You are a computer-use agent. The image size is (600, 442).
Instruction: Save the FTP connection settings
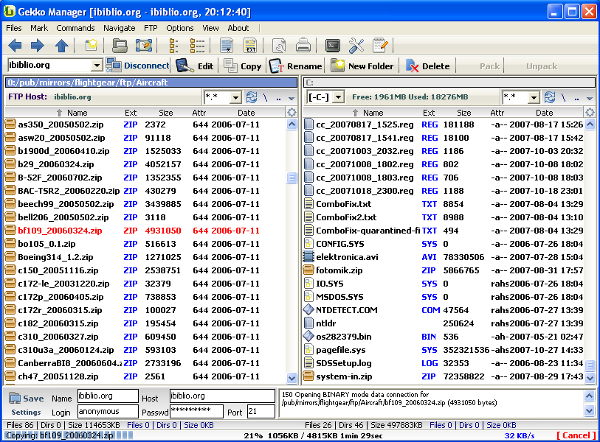point(27,399)
